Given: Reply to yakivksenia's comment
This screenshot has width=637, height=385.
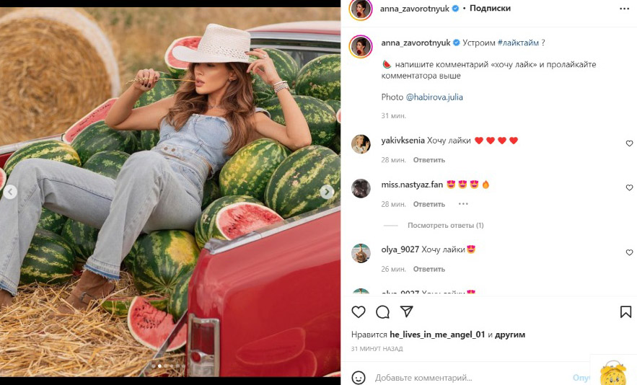Looking at the screenshot, I should click(x=429, y=159).
